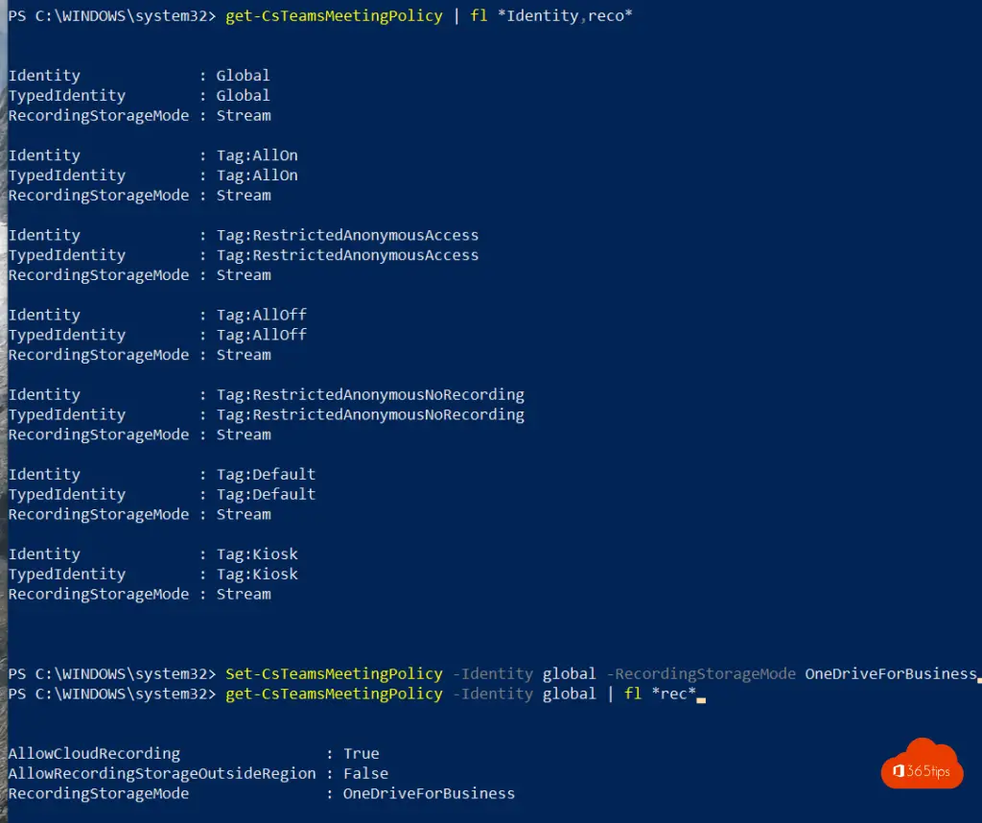The height and width of the screenshot is (823, 982).
Task: Click the Office icon inside the 365tips logo
Action: tap(899, 772)
